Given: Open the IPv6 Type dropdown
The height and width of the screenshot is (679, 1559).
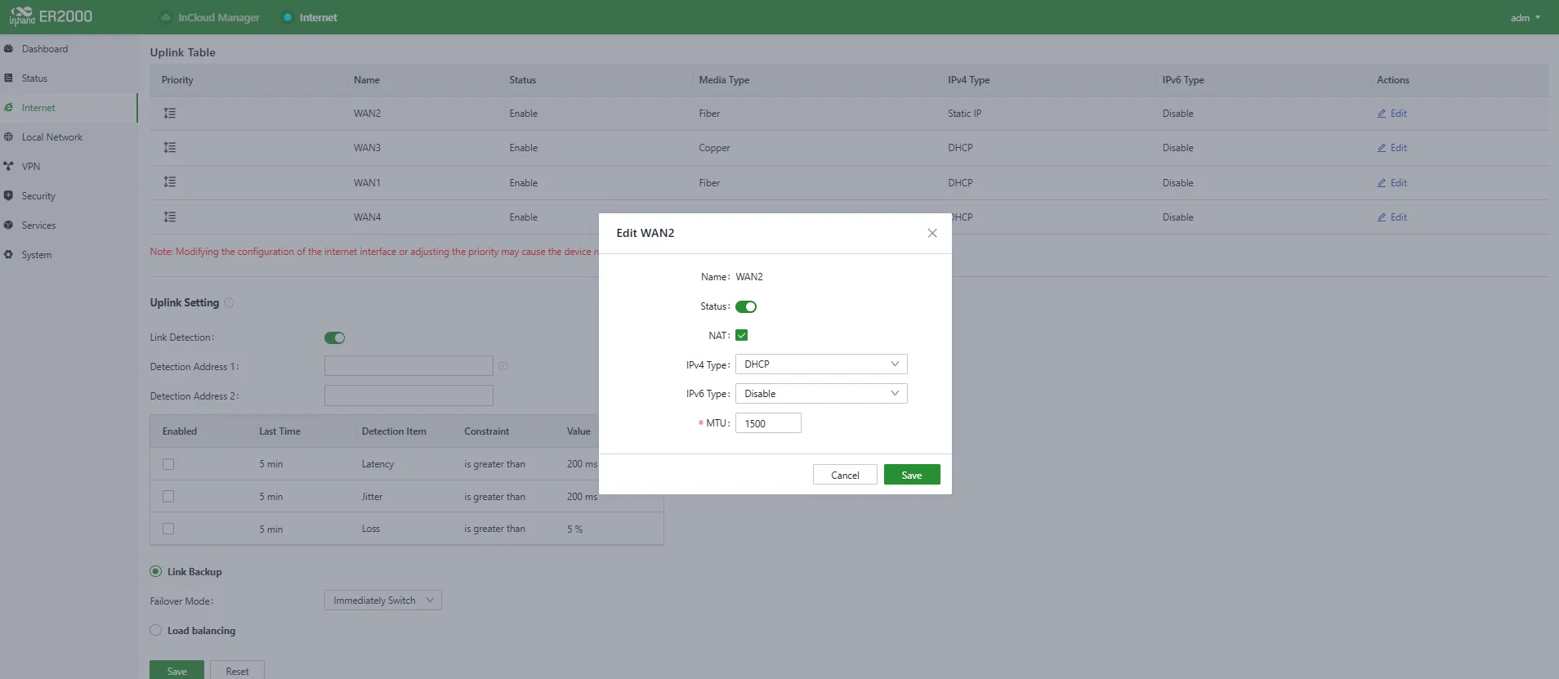Looking at the screenshot, I should 821,394.
